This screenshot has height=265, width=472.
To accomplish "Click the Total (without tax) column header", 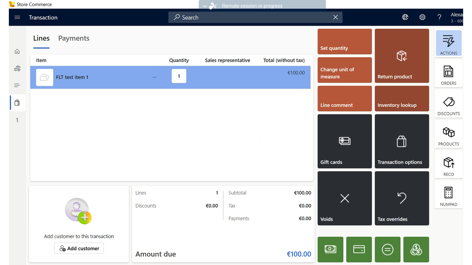I will pos(284,60).
